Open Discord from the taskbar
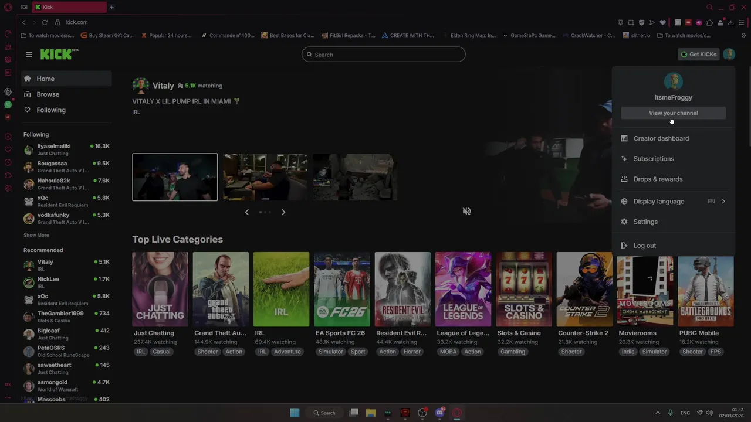Viewport: 751px width, 422px height. click(x=439, y=413)
